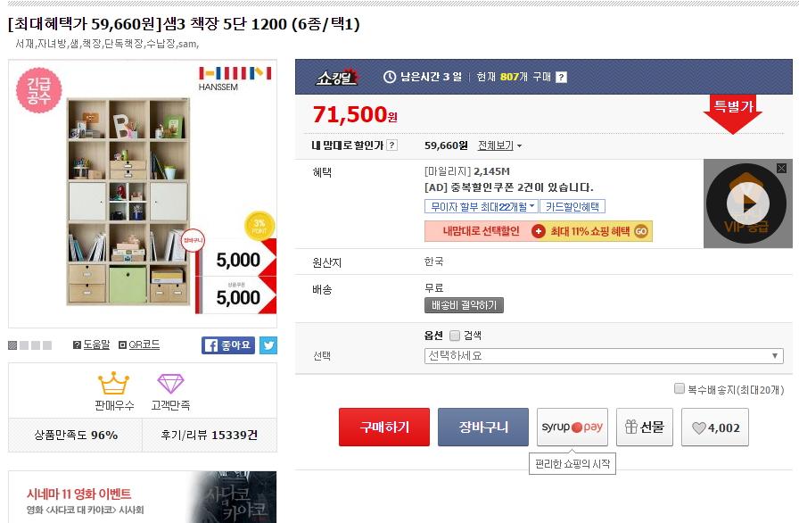Click the Twitter share icon

click(268, 345)
